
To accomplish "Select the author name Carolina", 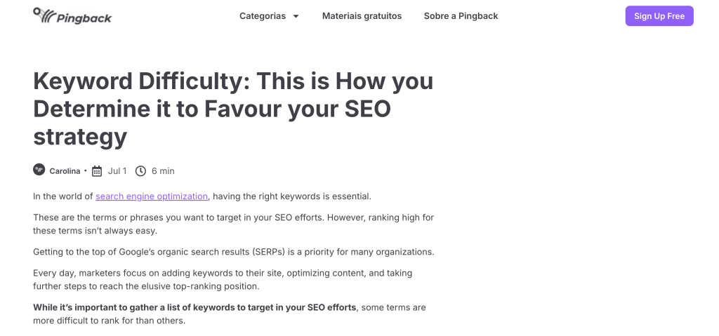I will [65, 170].
